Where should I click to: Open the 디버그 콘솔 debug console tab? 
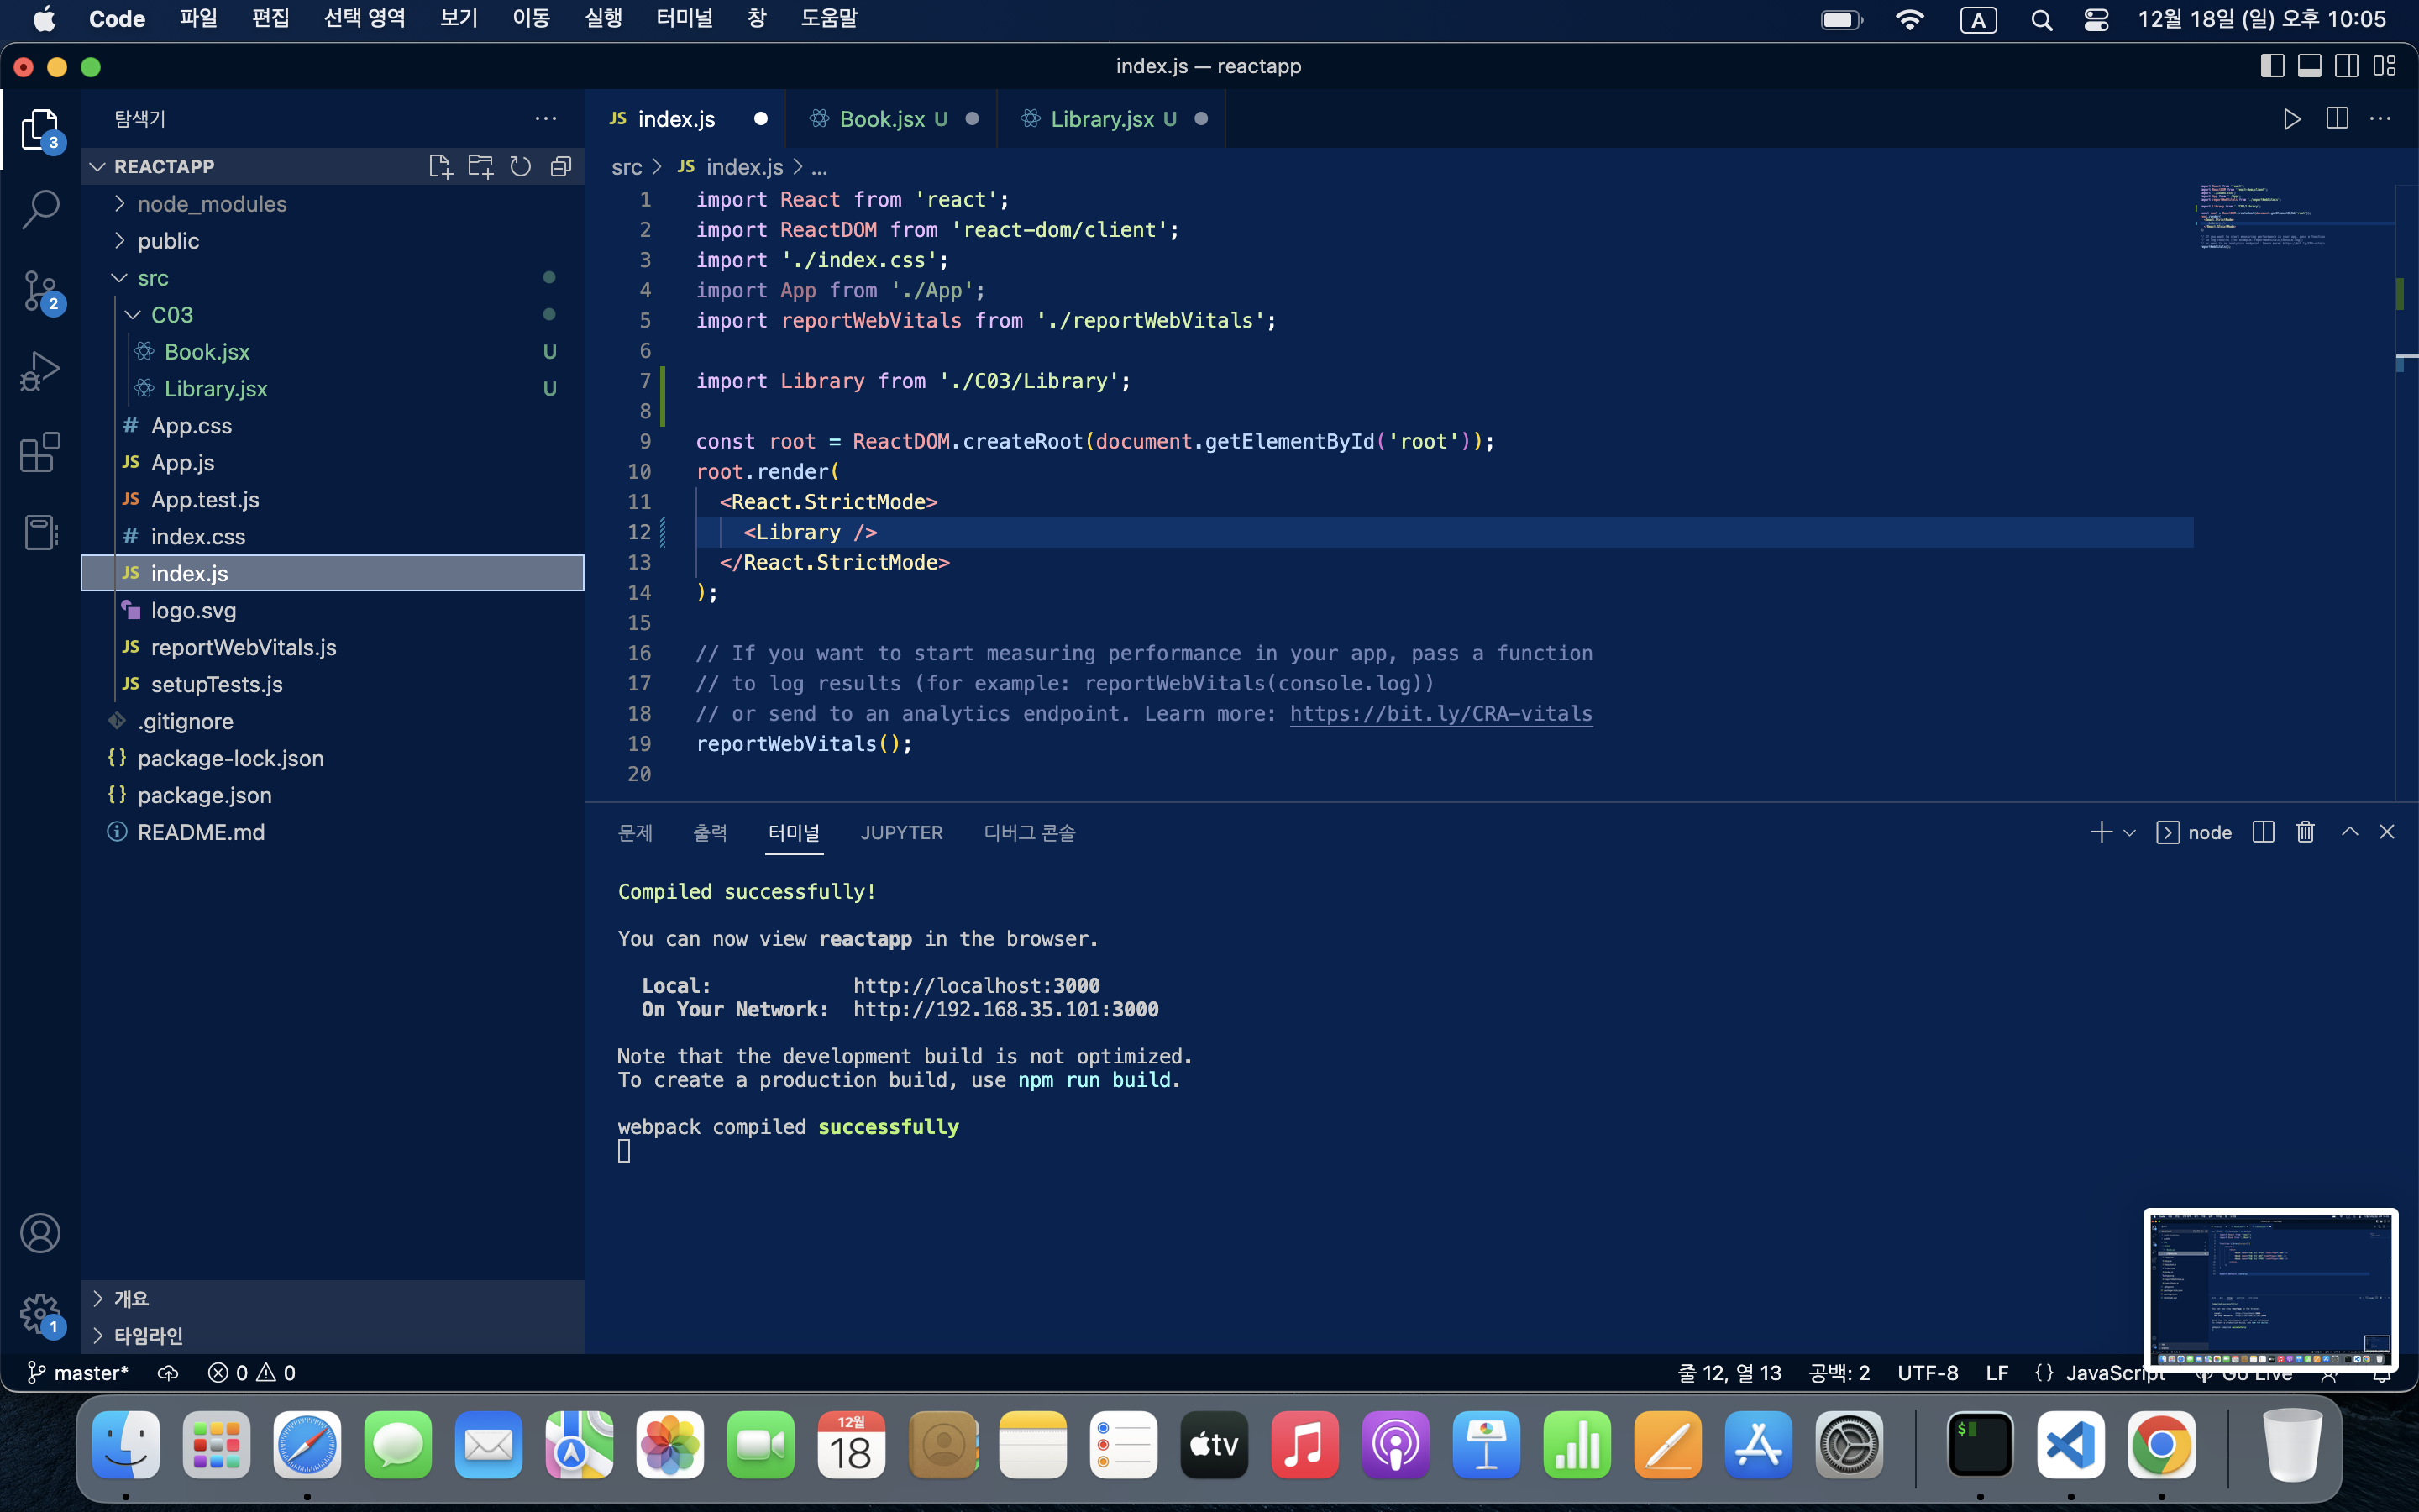1030,832
